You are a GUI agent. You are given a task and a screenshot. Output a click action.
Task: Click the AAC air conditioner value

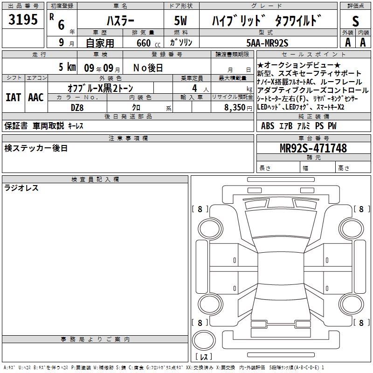[35, 97]
